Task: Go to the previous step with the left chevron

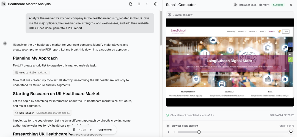Action: click(168, 132)
